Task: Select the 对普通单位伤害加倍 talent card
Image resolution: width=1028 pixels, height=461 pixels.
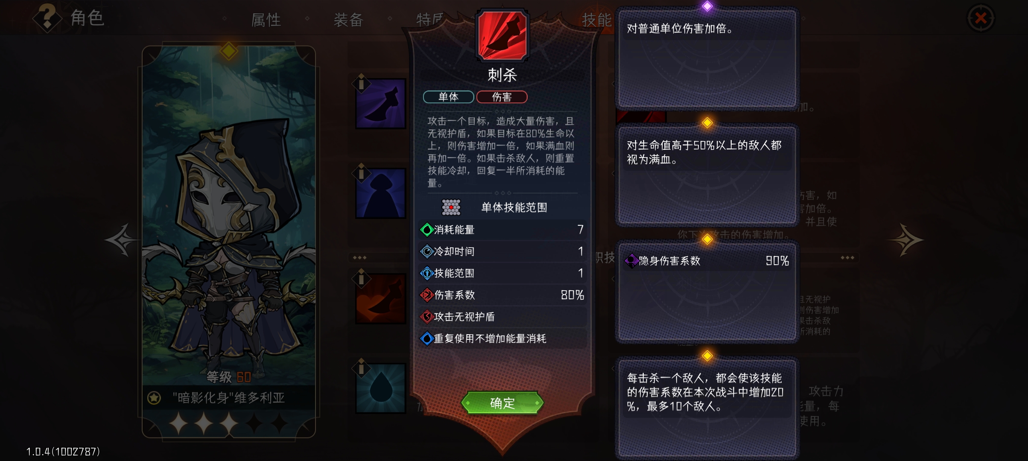Action: pos(707,58)
